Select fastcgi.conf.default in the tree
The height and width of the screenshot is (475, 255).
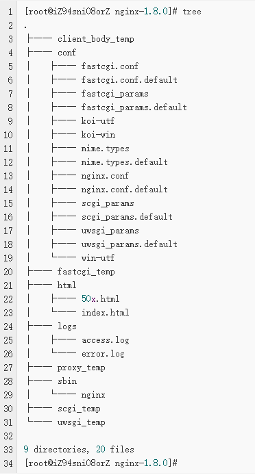(130, 80)
